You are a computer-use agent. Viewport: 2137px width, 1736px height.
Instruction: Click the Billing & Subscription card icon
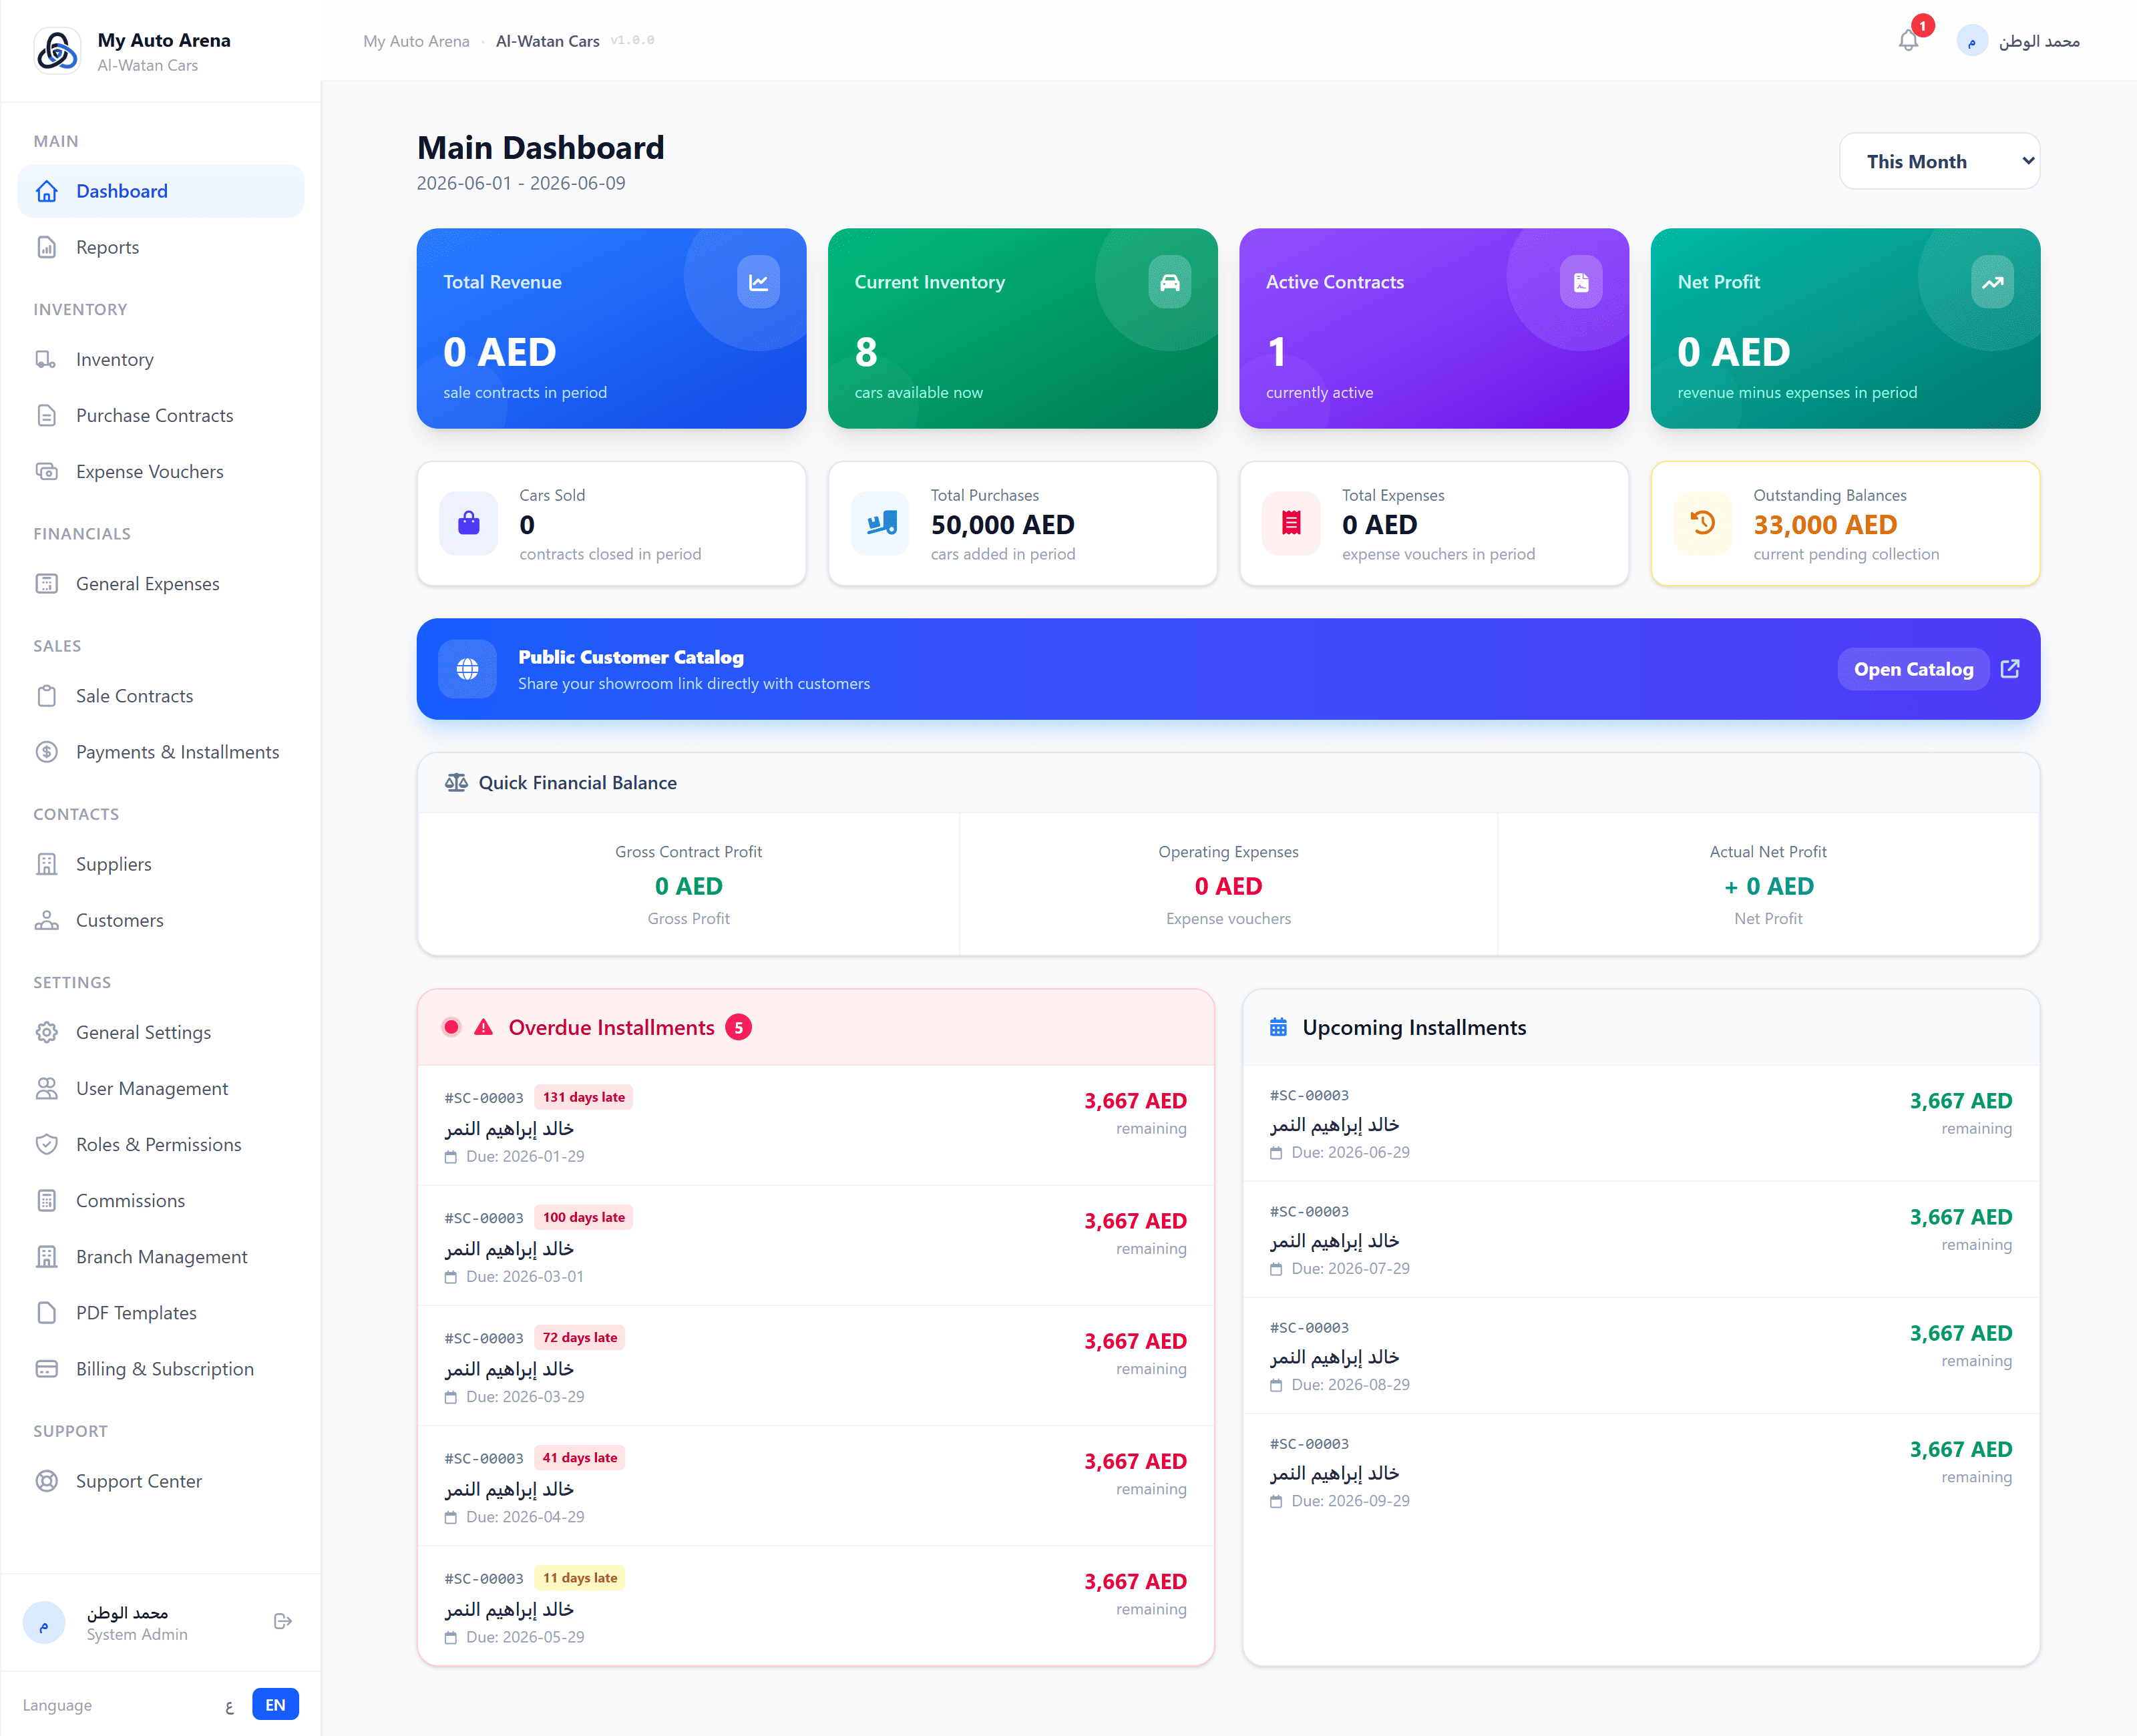coord(47,1369)
